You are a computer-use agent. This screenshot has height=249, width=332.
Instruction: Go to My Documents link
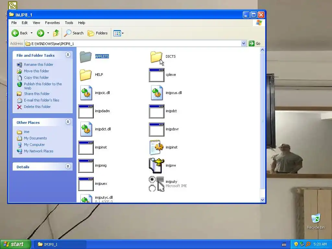(32, 138)
